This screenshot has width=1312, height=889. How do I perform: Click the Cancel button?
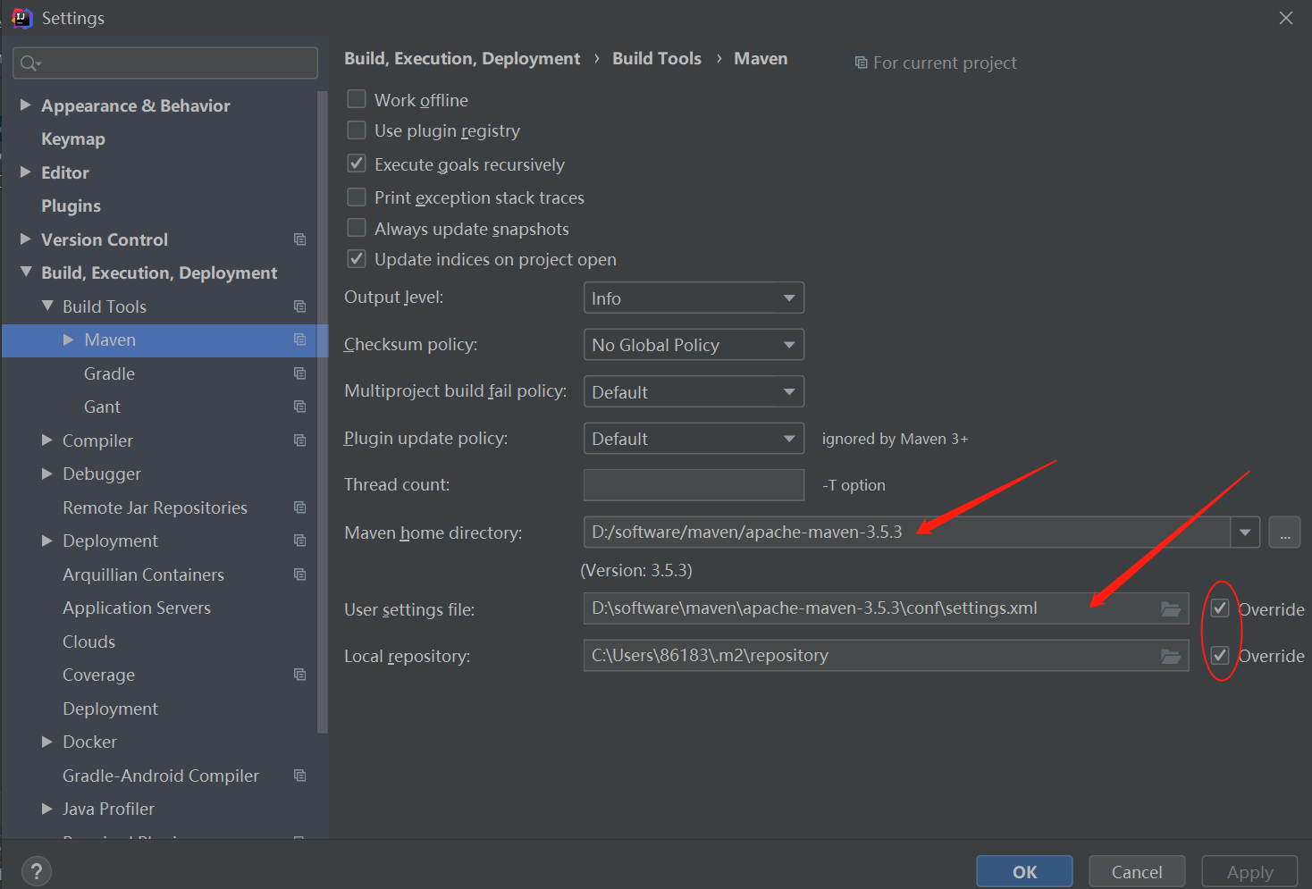click(1137, 872)
